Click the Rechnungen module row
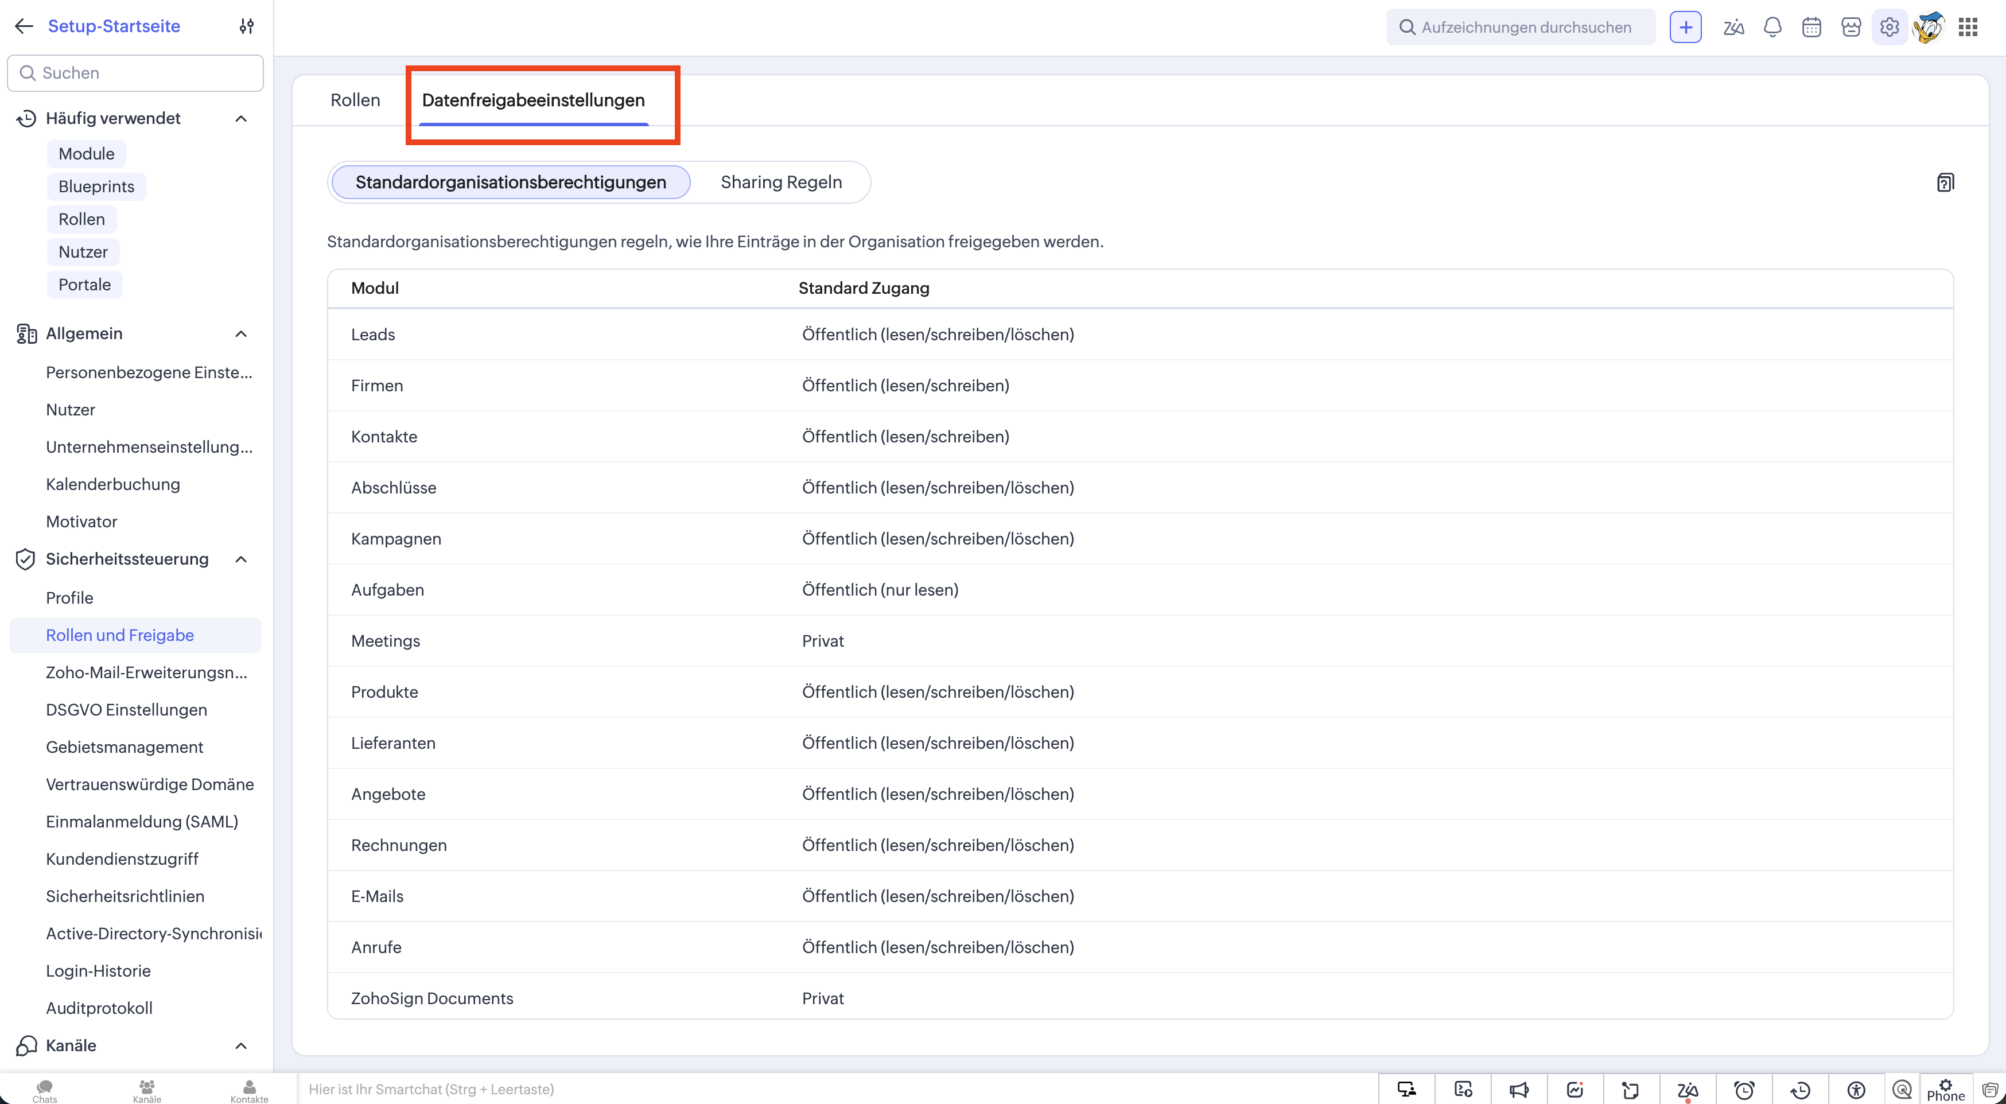 (1140, 846)
